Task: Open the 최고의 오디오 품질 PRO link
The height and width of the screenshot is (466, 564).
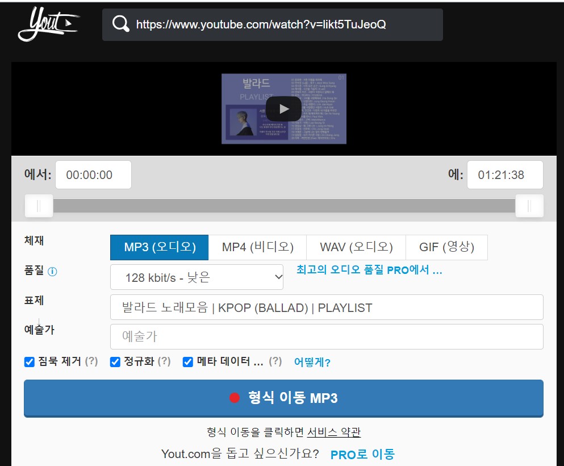Action: pos(369,269)
